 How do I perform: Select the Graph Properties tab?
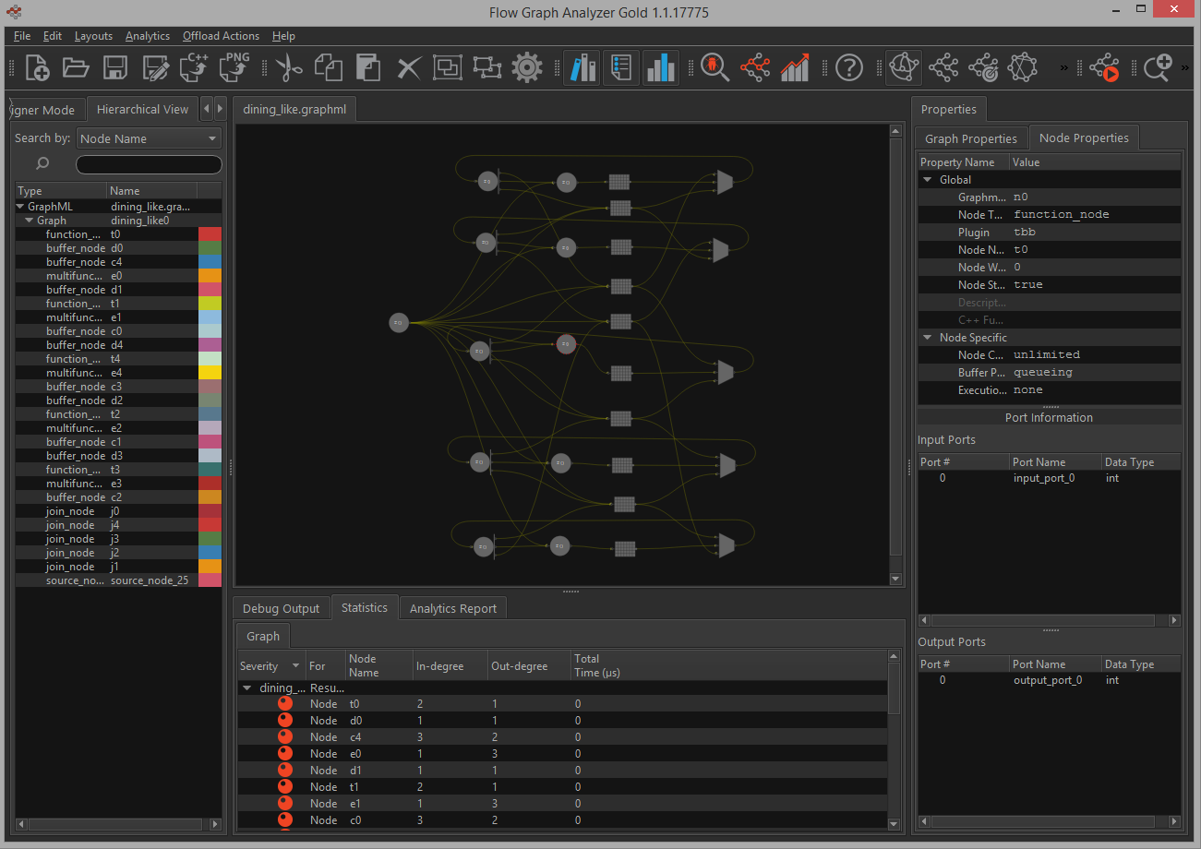click(970, 138)
